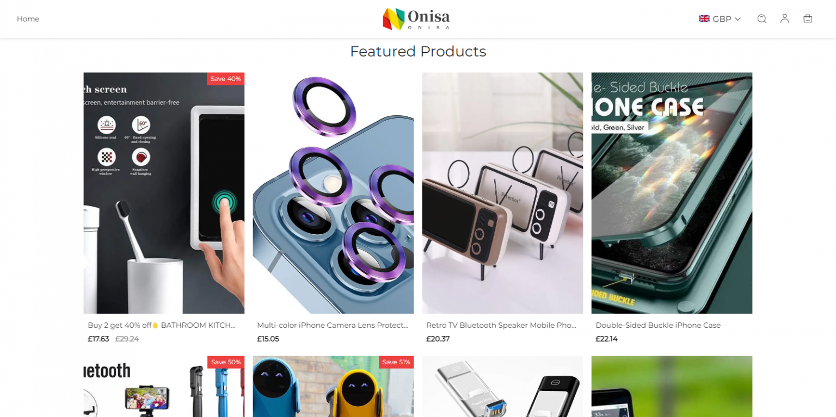836x417 pixels.
Task: Open the bathroom phone holder product image
Action: tap(164, 193)
